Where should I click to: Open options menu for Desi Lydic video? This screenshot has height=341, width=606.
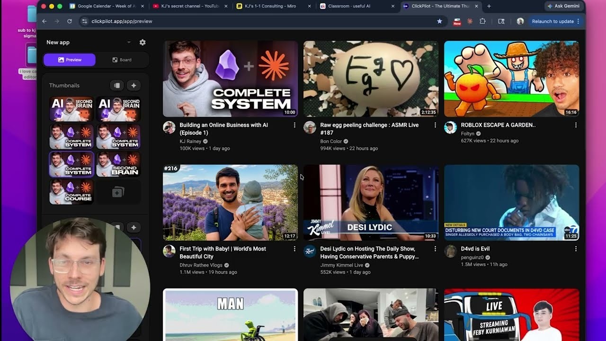pyautogui.click(x=435, y=249)
